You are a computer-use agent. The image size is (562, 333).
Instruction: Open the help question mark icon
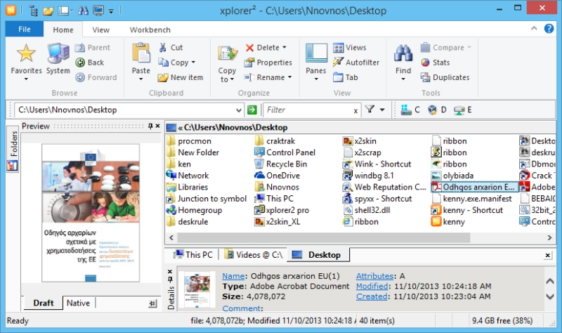pyautogui.click(x=549, y=28)
